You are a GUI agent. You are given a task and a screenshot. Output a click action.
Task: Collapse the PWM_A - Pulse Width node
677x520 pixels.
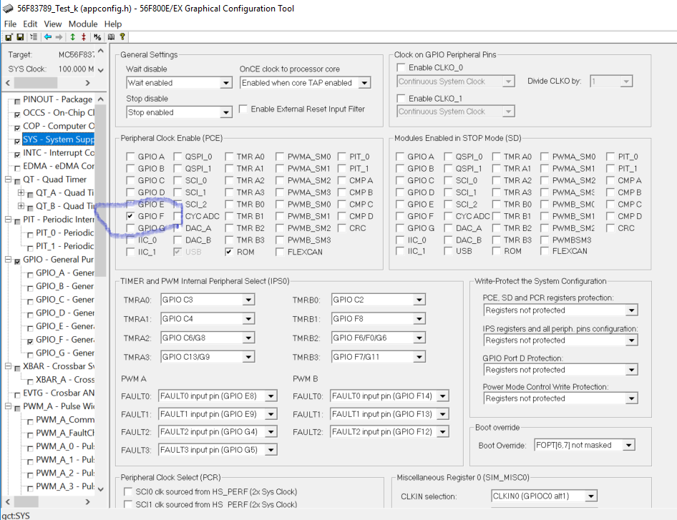(x=8, y=406)
